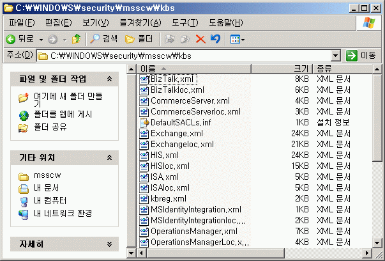Sort by the 종류 column header
The image size is (385, 261).
tap(343, 68)
